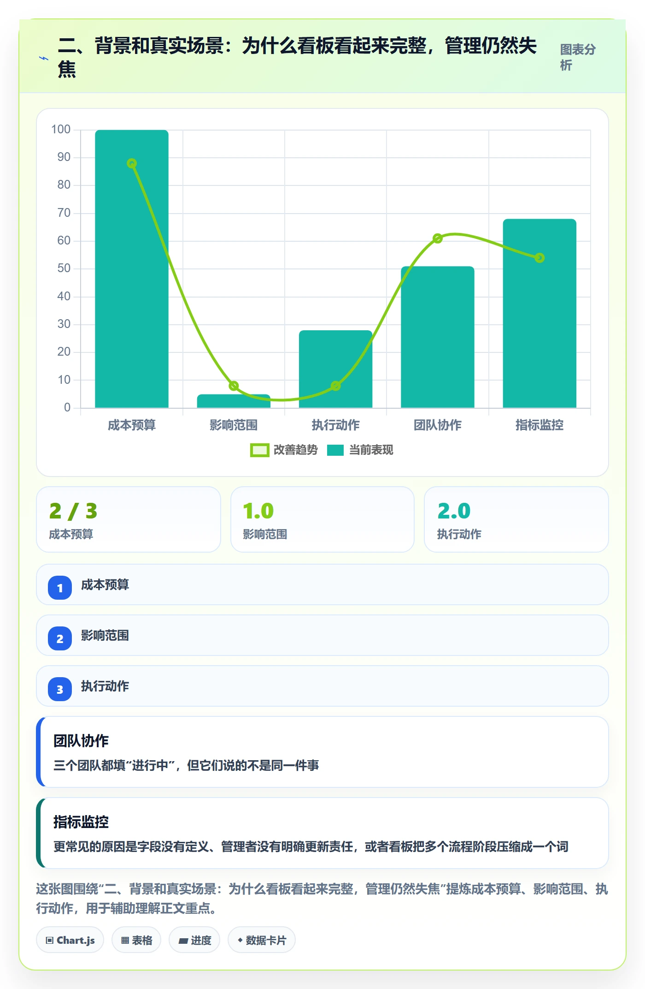Toggle the 改善趋势 legend swatch
Viewport: 645px width, 989px height.
click(259, 450)
